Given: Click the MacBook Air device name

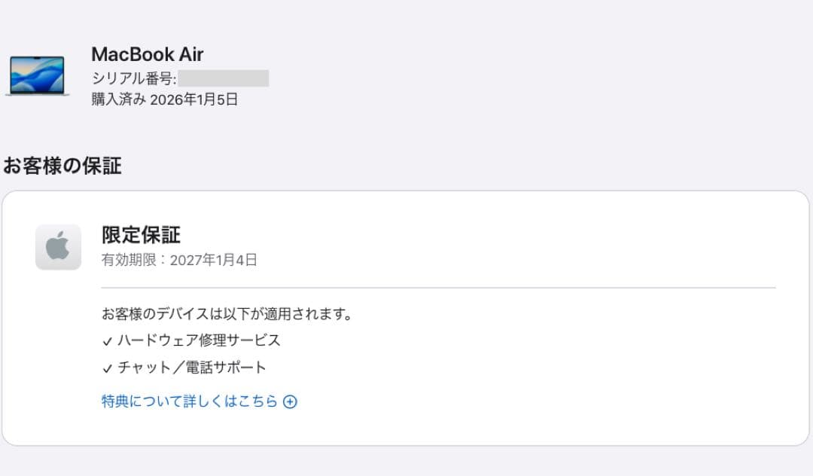Looking at the screenshot, I should pos(148,53).
